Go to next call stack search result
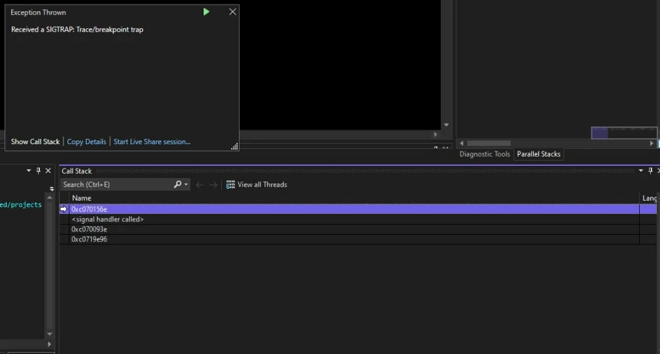This screenshot has width=660, height=354. pos(213,185)
